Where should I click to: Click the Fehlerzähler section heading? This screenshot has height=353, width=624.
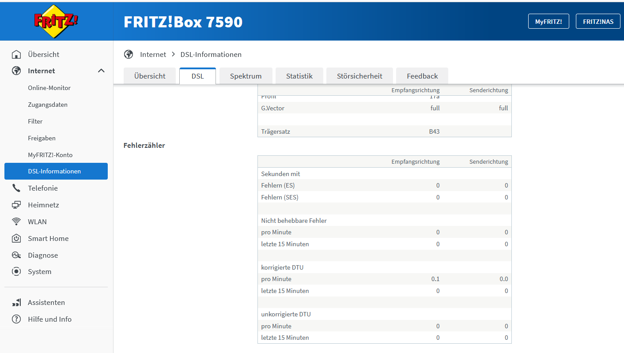[144, 145]
